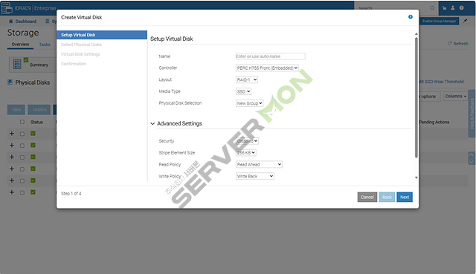Click the Refresh link on Storage page

pos(458,44)
